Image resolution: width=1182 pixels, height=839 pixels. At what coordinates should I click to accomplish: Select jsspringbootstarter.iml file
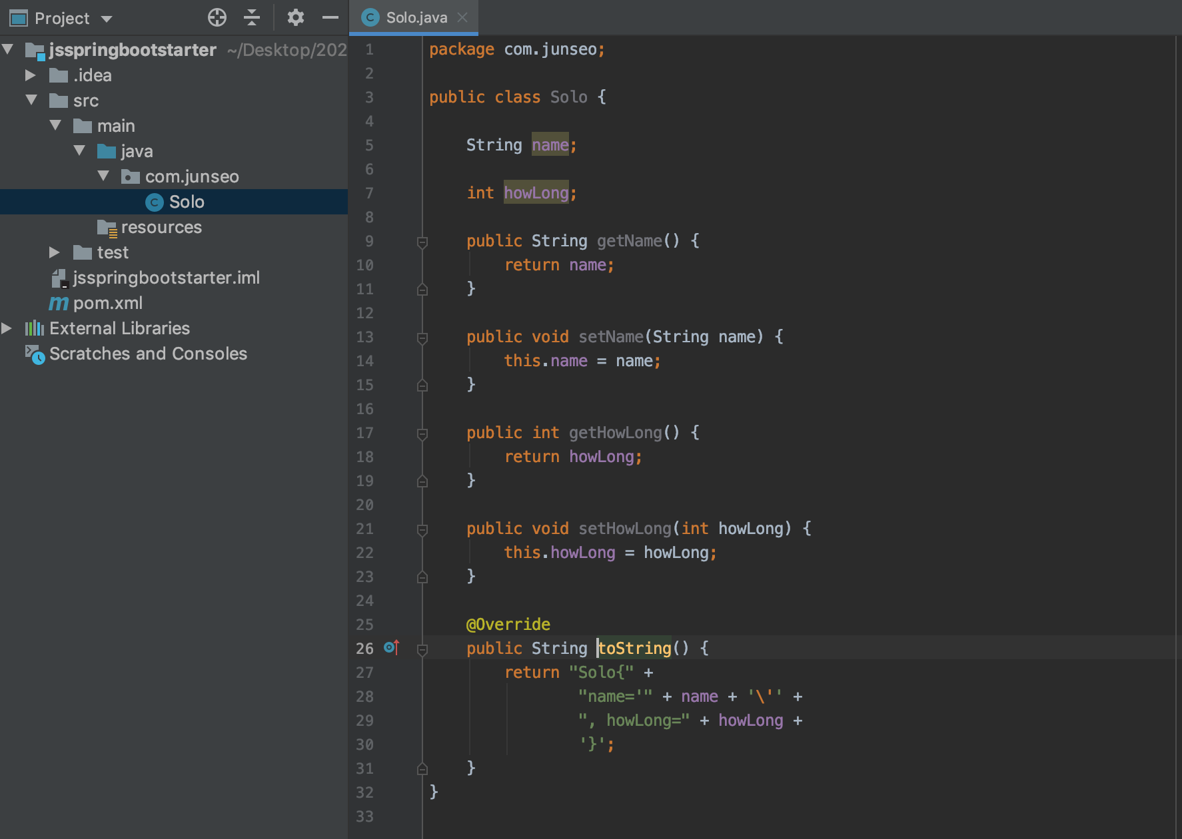tap(166, 278)
